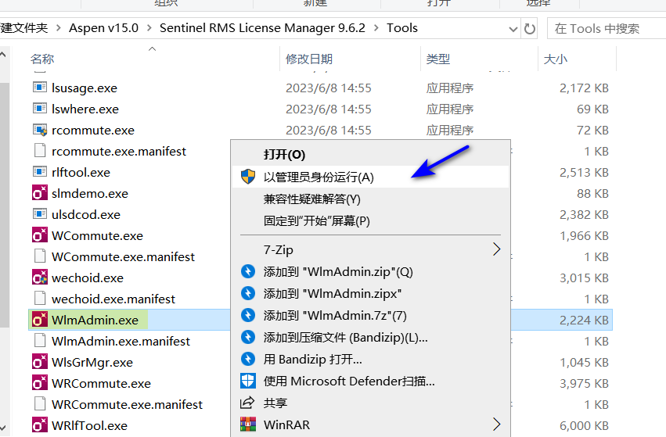Click the slmdemo.exe magenta icon
Viewport: 666px width, 437px height.
pyautogui.click(x=40, y=193)
